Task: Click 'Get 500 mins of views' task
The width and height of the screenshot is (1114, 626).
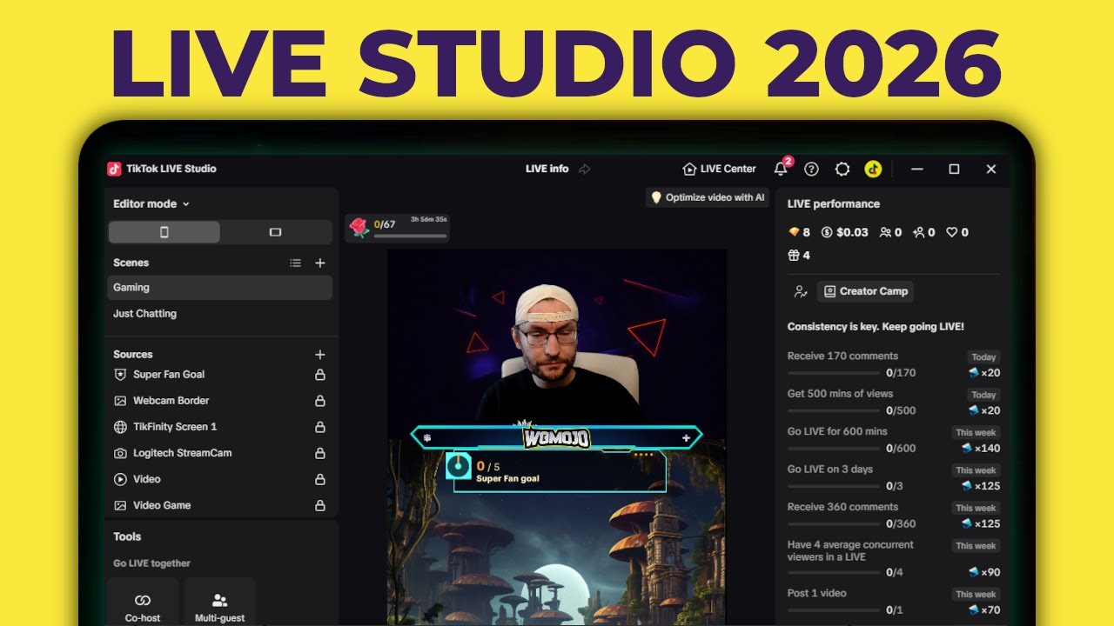Action: click(894, 402)
